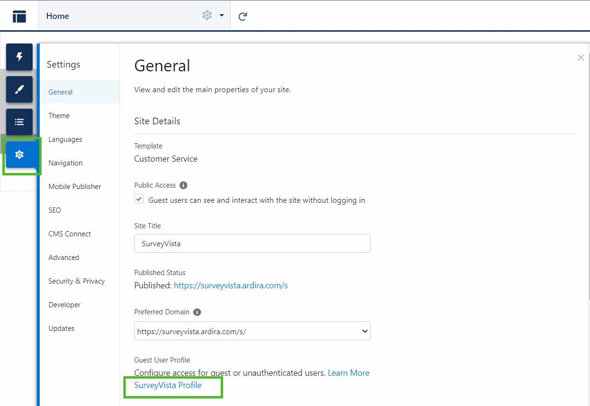Click the Preferred Domain info icon
This screenshot has height=406, width=590.
[197, 312]
